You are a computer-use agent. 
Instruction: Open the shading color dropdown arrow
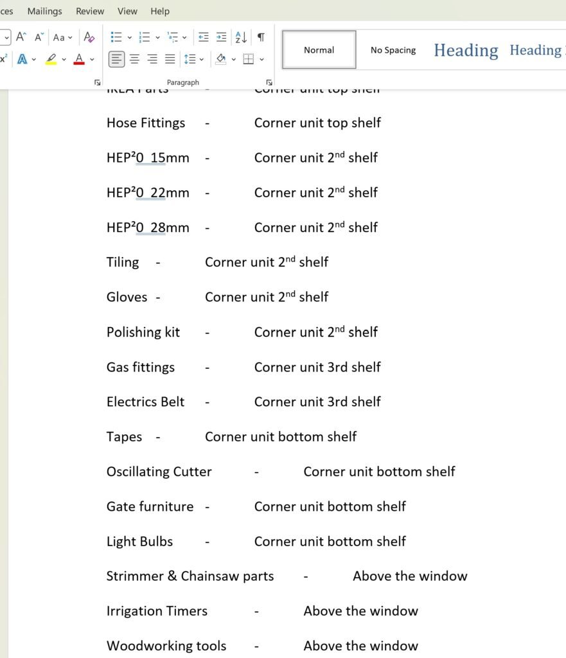pos(234,59)
